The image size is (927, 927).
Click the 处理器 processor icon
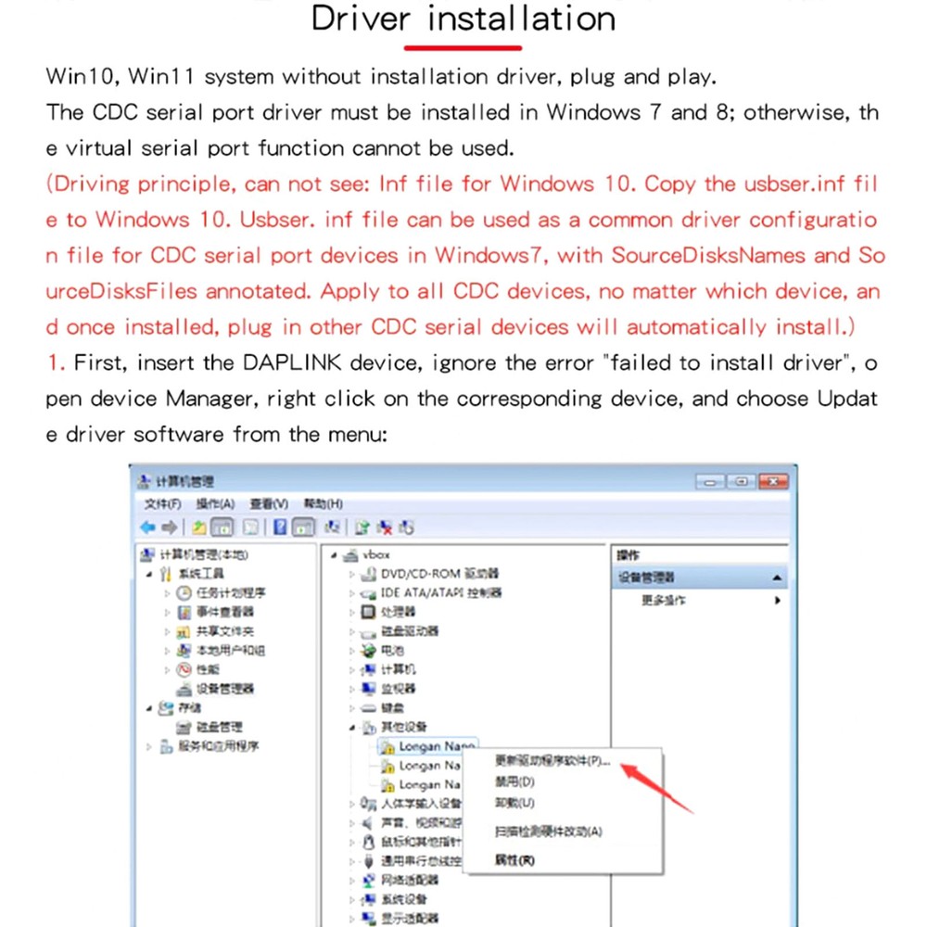coord(368,611)
